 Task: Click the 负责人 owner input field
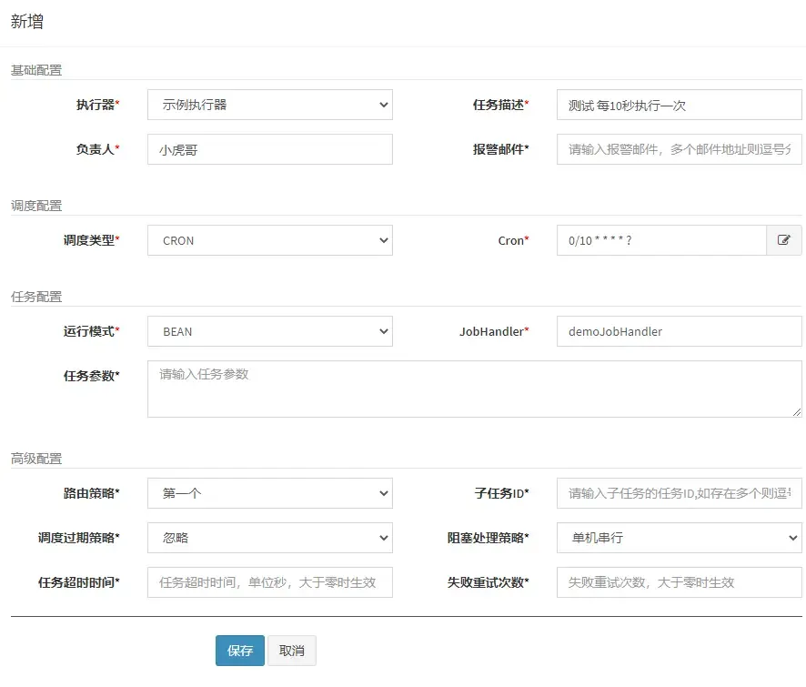tap(269, 149)
